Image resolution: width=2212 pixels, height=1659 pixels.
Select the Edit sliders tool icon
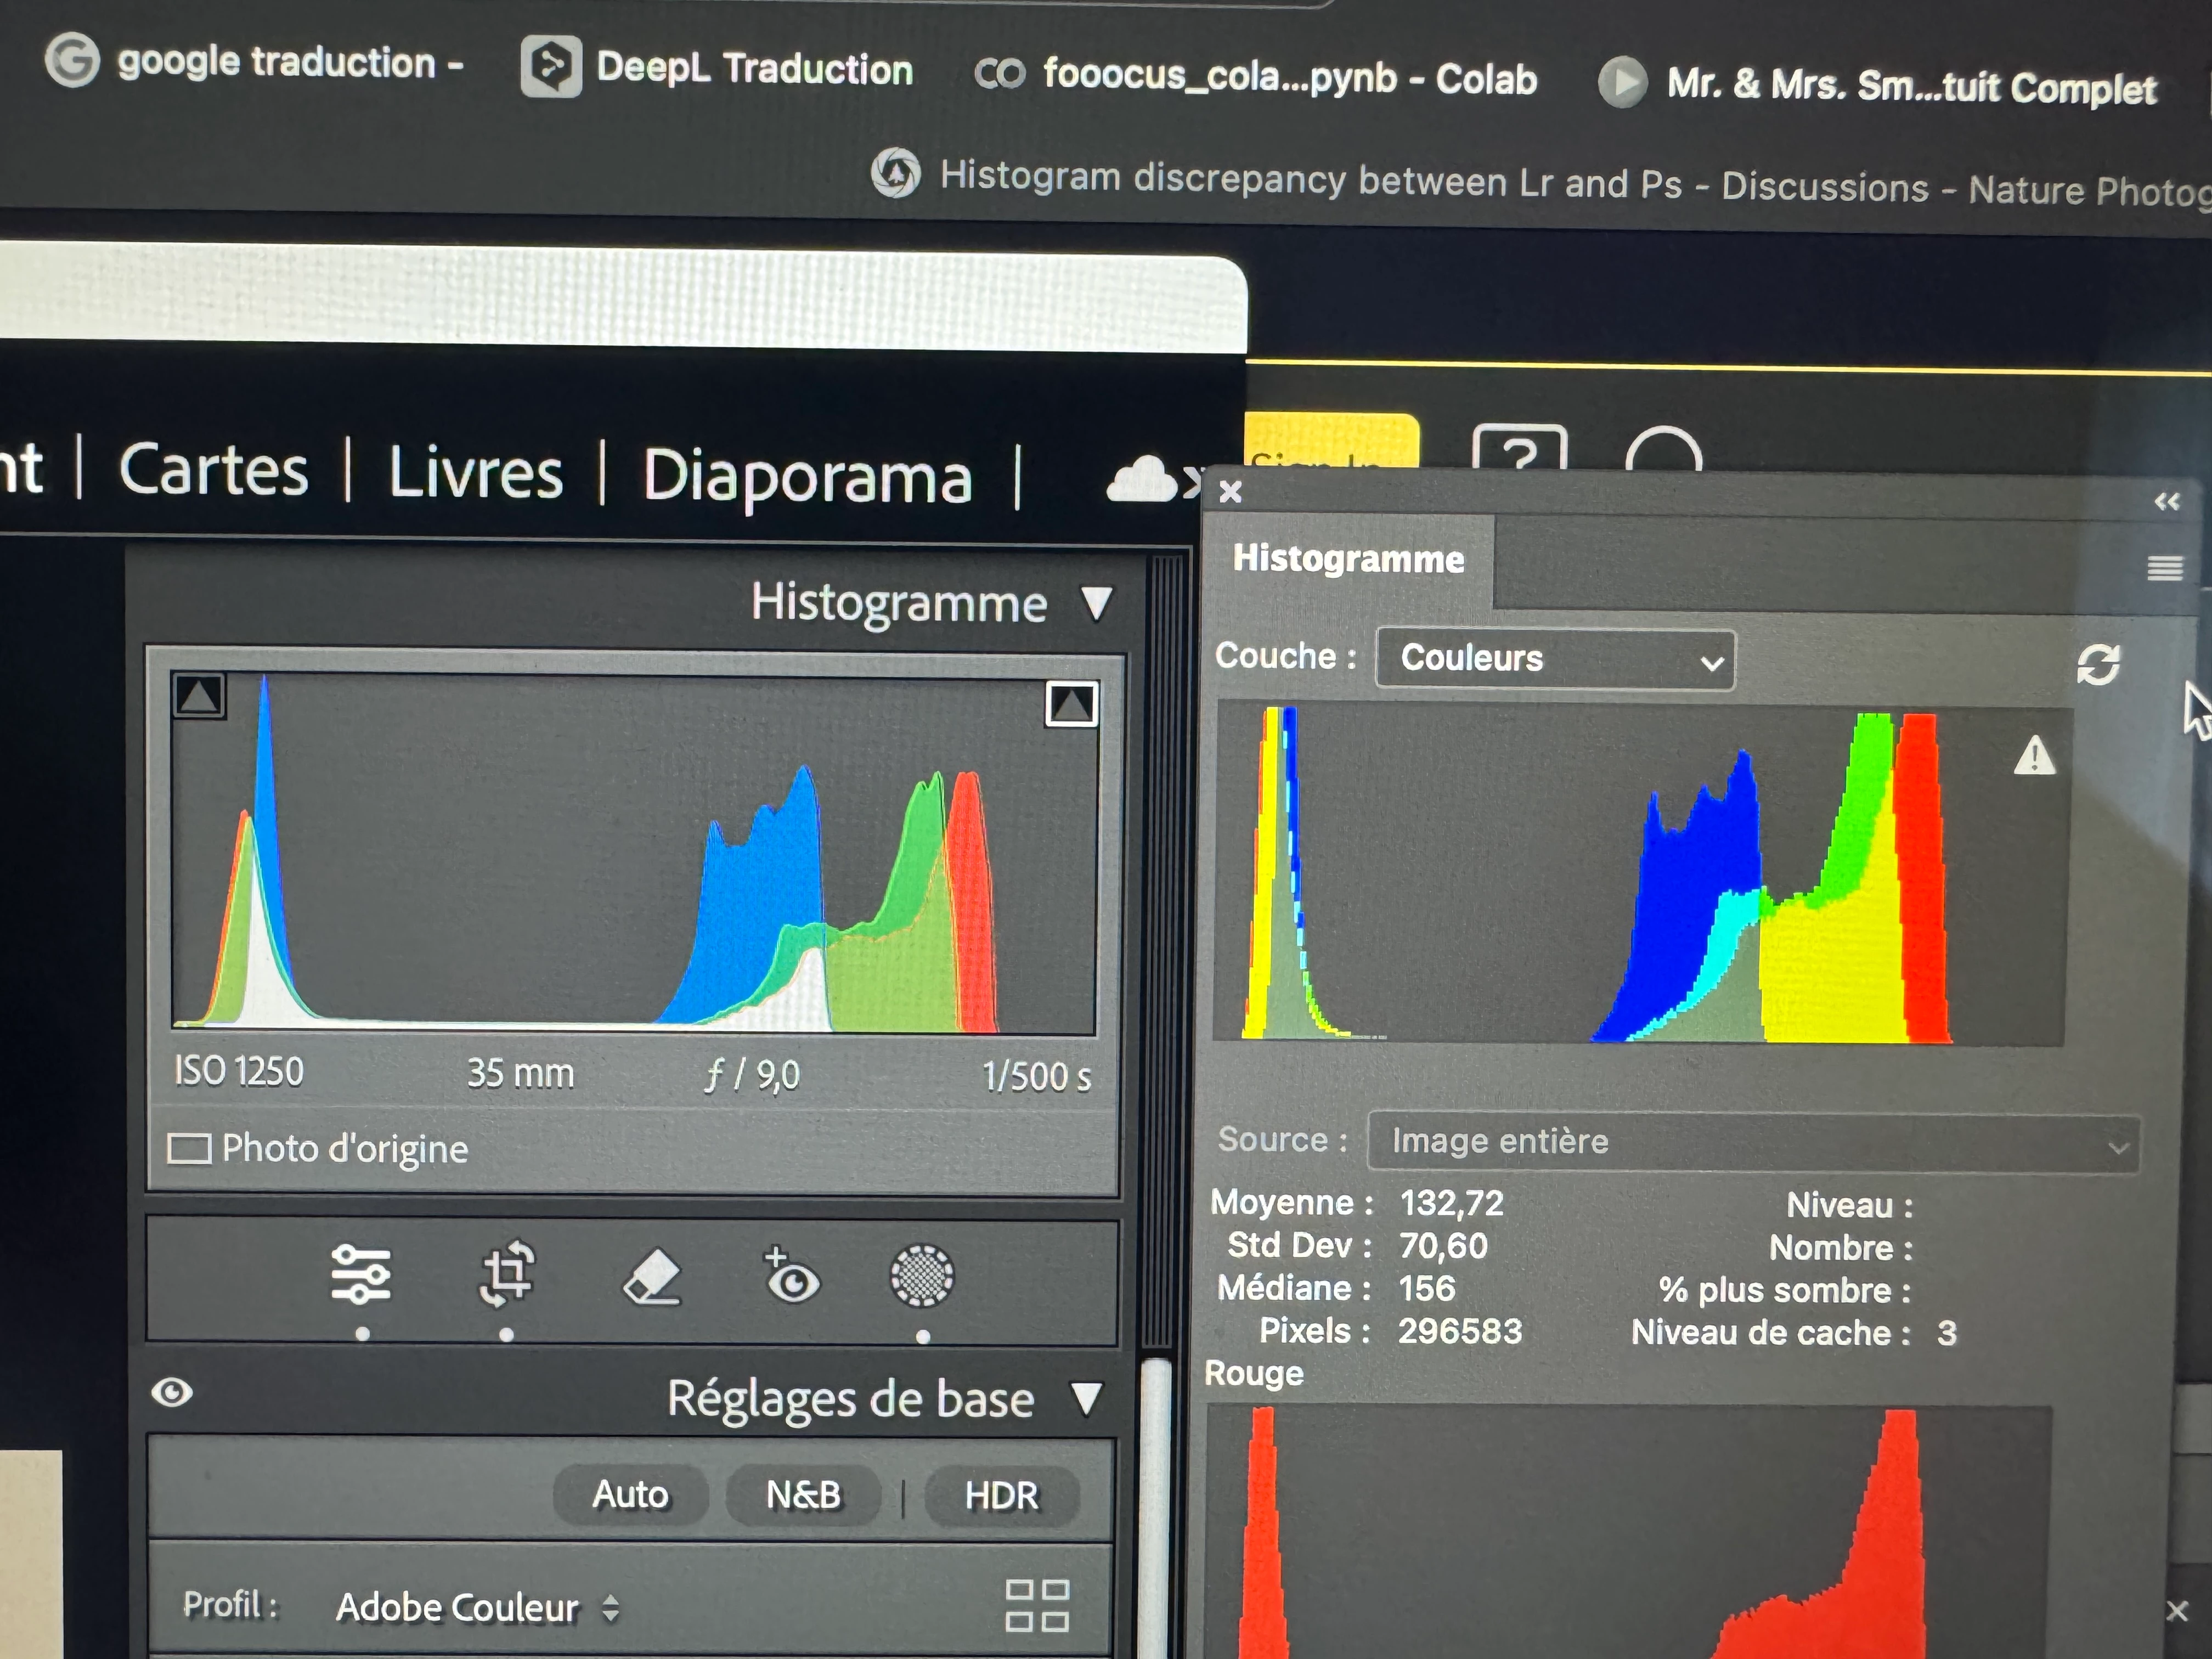click(x=361, y=1274)
